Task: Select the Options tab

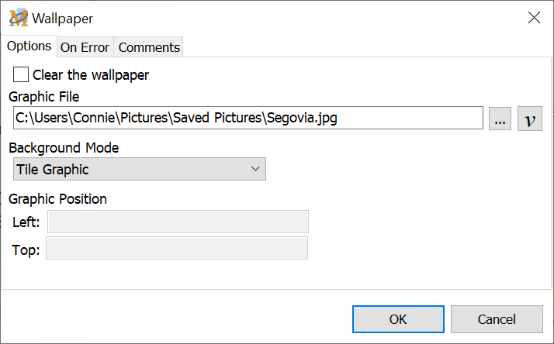Action: (29, 46)
